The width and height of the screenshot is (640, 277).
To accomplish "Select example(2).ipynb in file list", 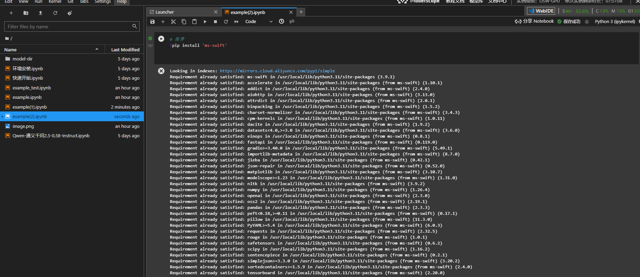I will (72, 116).
